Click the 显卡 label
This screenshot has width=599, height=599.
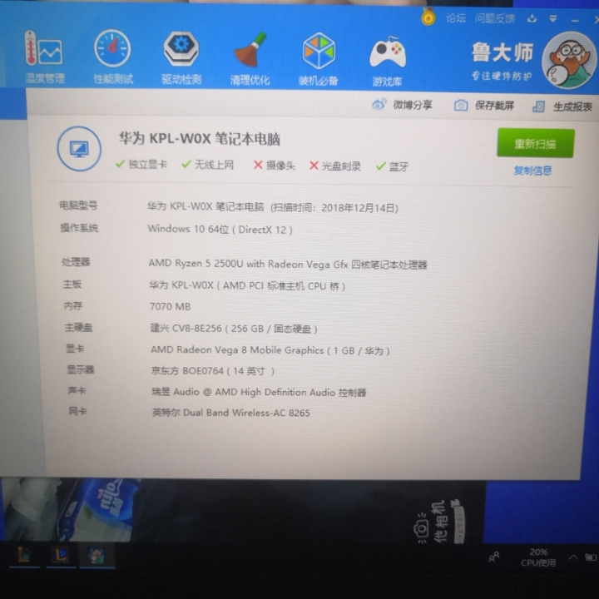click(x=75, y=349)
